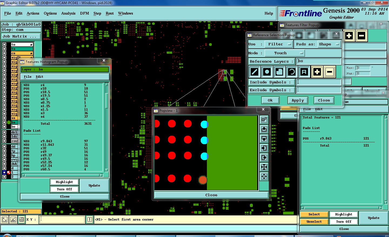Viewport: 389px width, 237px height.
Task: Click Turn Off in Features Histogram Popup
Action: coord(64,189)
